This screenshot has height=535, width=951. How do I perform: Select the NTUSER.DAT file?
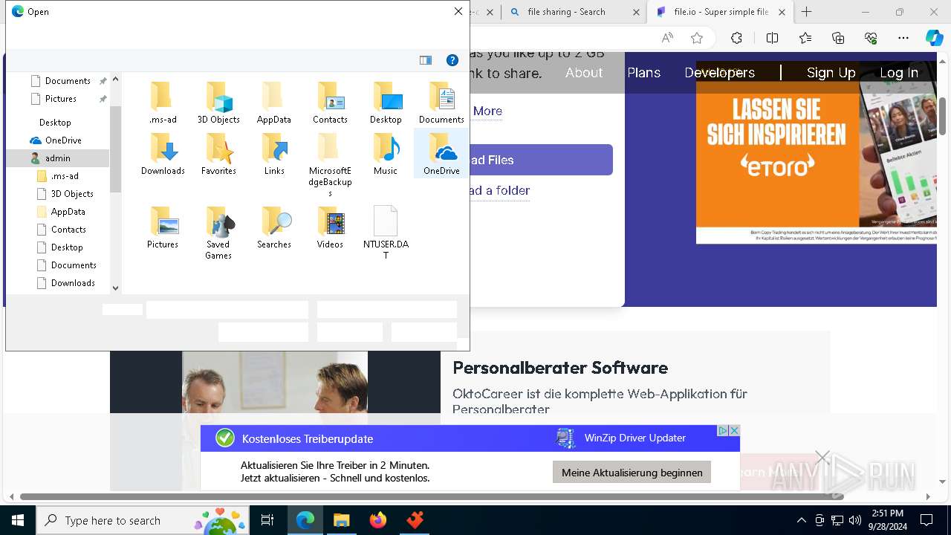coord(386,233)
